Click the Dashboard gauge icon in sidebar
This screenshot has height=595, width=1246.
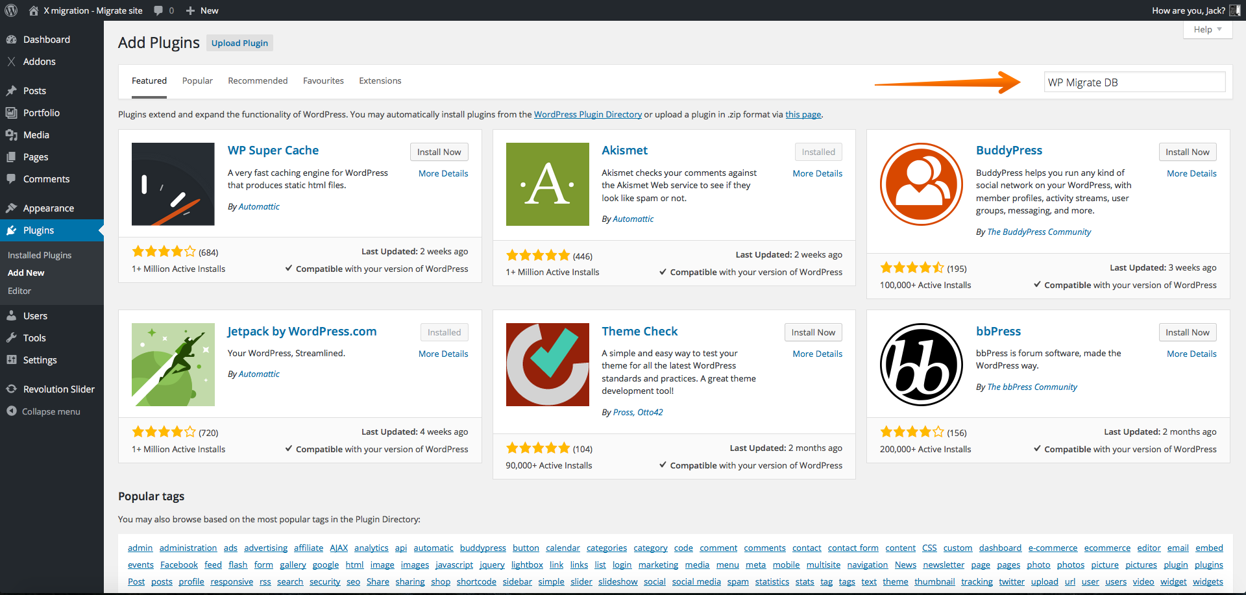[x=11, y=40]
